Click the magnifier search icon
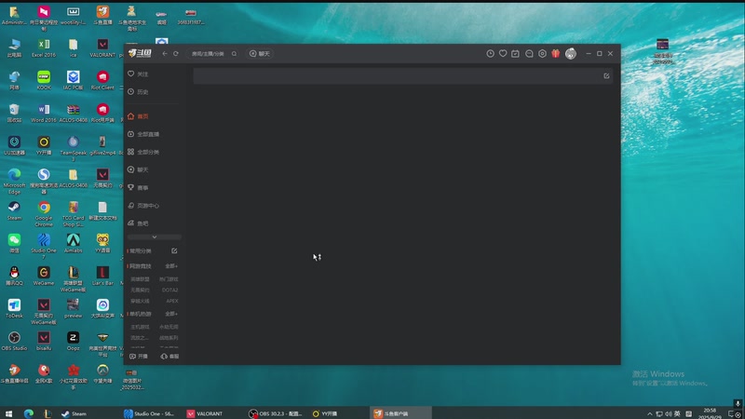The image size is (745, 419). click(235, 54)
